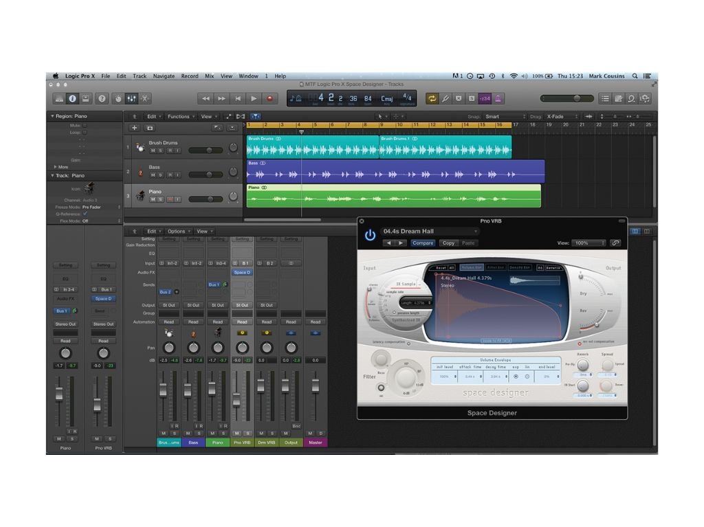
Task: Go to previous plugin preset arrow
Action: 389,243
